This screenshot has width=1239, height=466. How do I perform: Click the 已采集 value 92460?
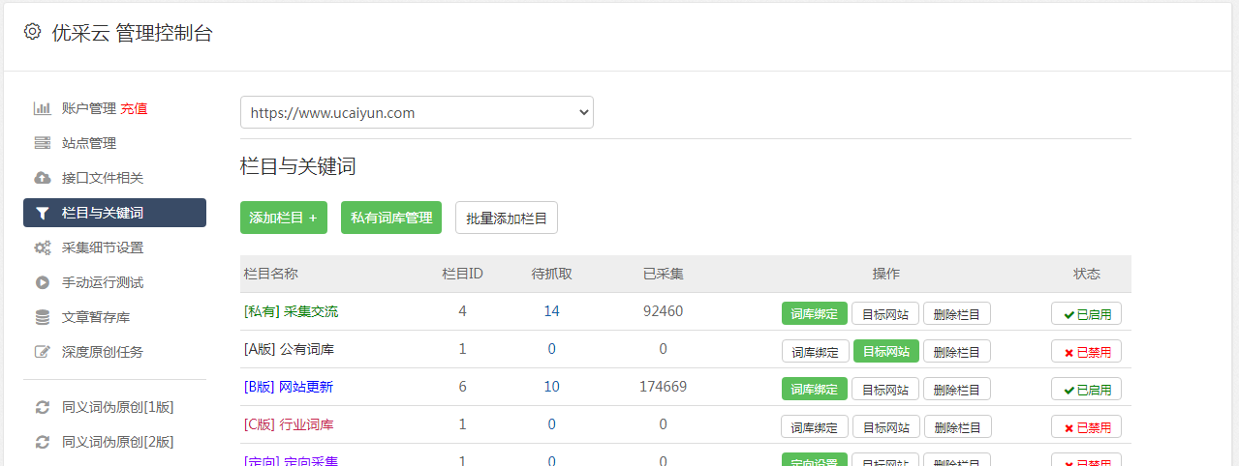point(663,311)
